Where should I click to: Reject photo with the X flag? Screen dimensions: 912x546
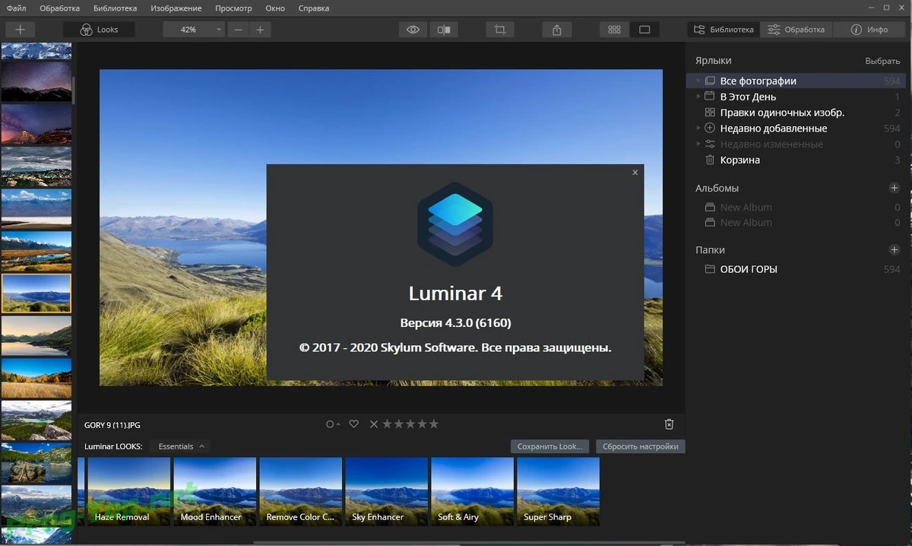click(x=373, y=424)
